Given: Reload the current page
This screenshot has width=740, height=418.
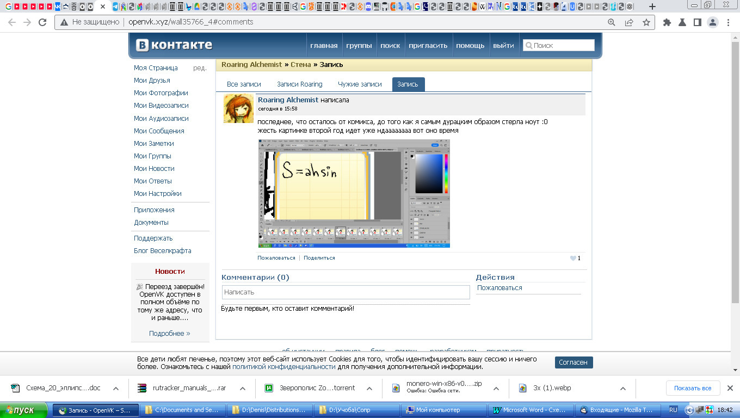Looking at the screenshot, I should click(42, 22).
